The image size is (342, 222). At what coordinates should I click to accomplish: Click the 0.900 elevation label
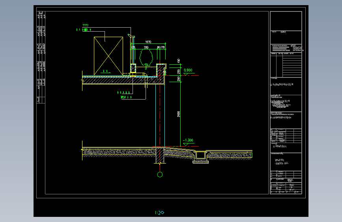[x=188, y=70]
